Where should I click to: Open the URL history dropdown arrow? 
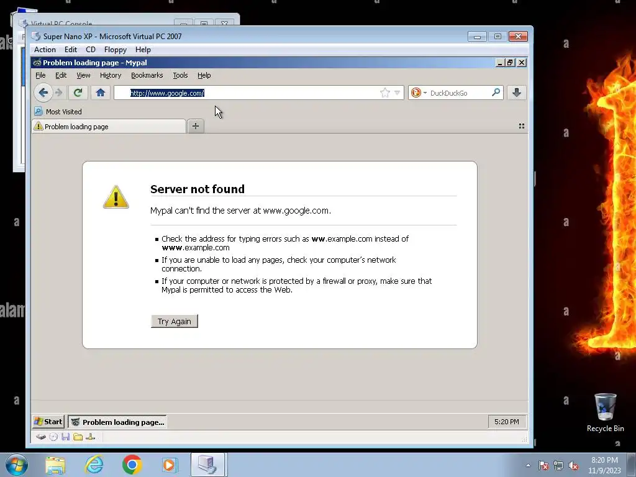(x=397, y=93)
